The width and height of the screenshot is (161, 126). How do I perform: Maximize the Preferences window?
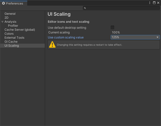pyautogui.click(x=154, y=3)
